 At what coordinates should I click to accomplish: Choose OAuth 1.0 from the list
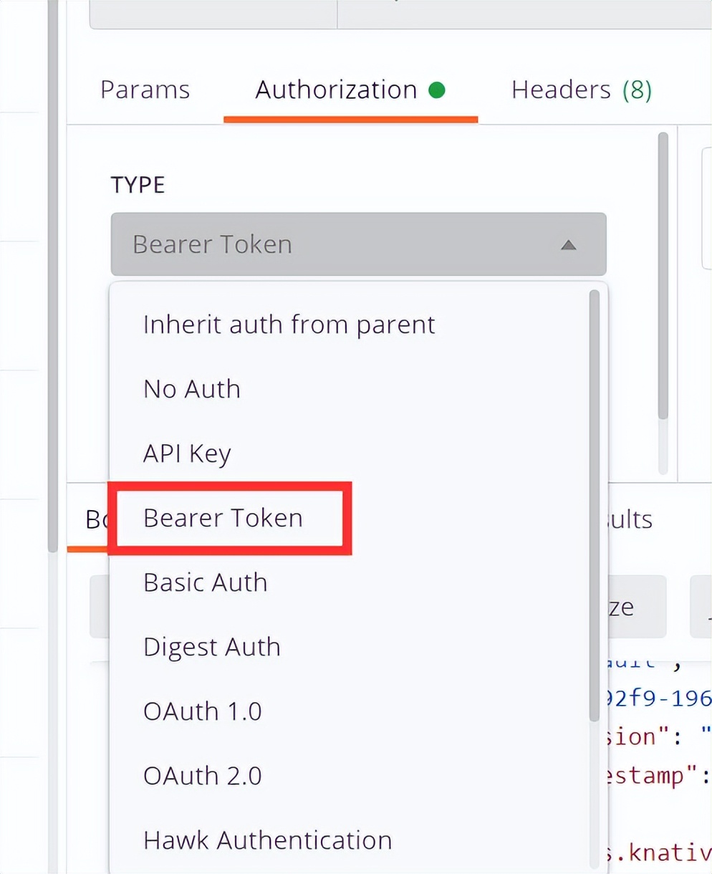click(202, 711)
